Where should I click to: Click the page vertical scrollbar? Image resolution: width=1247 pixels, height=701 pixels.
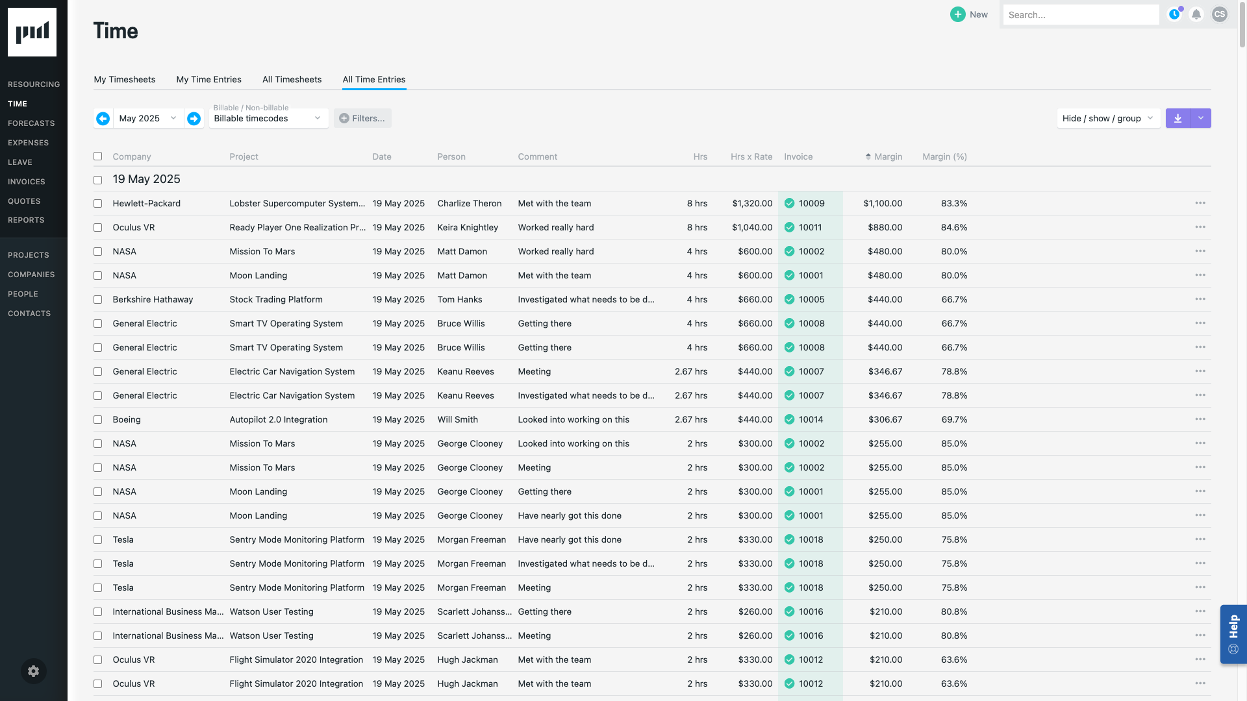tap(1242, 26)
